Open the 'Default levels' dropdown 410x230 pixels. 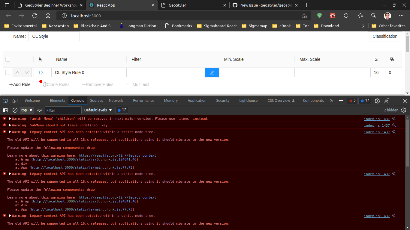point(98,110)
